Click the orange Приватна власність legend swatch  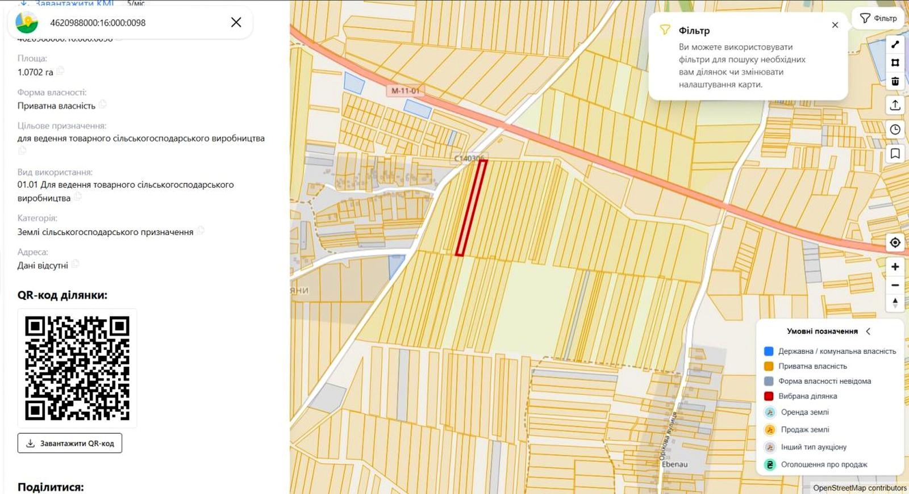pos(769,366)
